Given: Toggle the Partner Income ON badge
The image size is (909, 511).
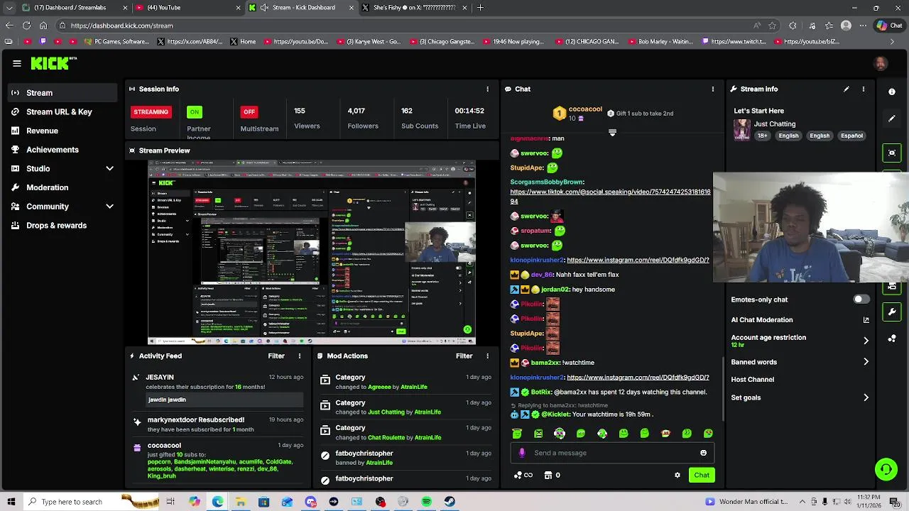Looking at the screenshot, I should coord(195,111).
